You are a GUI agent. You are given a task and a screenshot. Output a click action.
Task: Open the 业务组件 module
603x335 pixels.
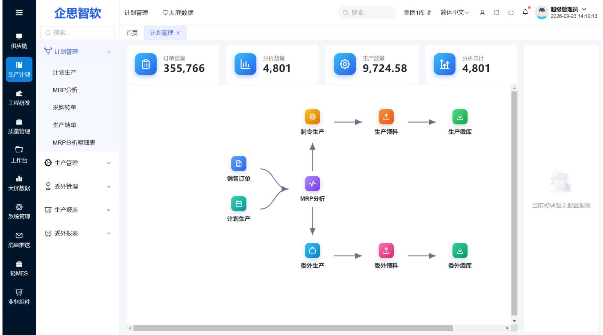pos(19,297)
